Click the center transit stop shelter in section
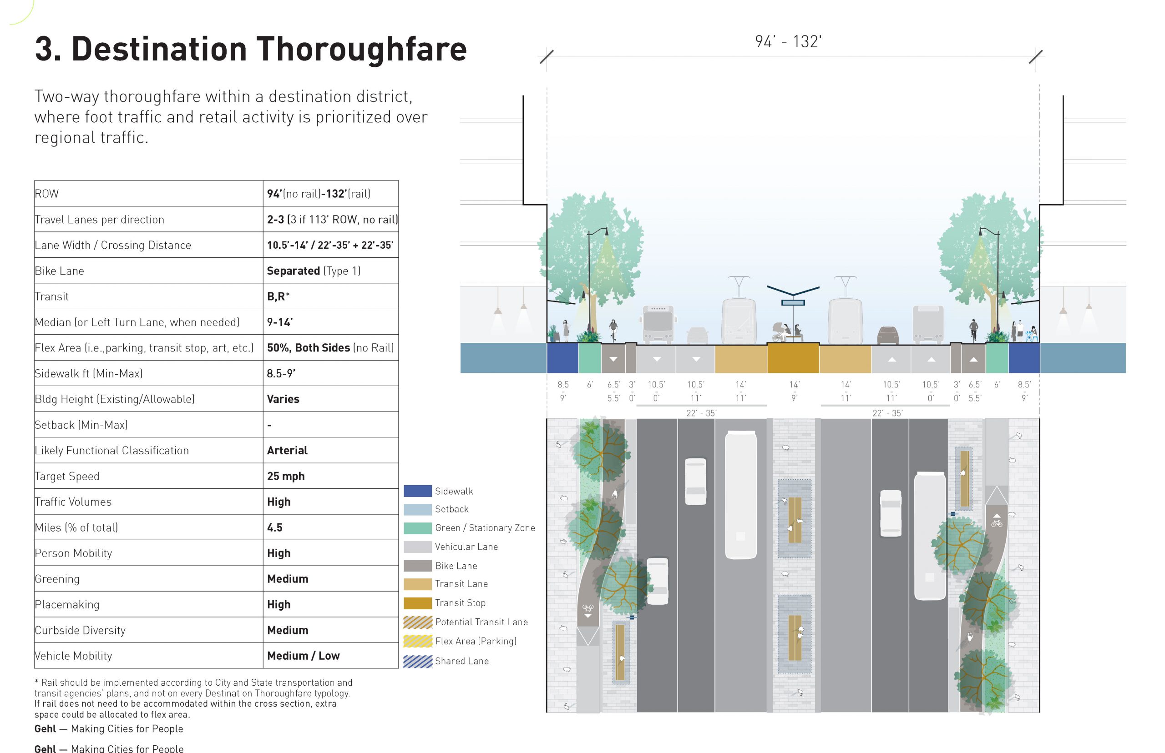Screen dimensions: 1165x753 click(x=793, y=313)
